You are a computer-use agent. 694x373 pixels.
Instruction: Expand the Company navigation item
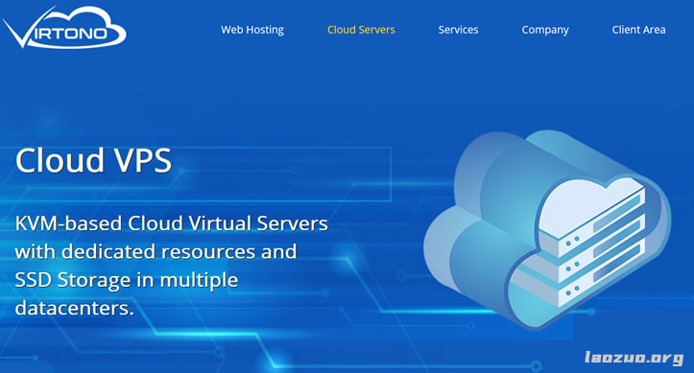545,30
